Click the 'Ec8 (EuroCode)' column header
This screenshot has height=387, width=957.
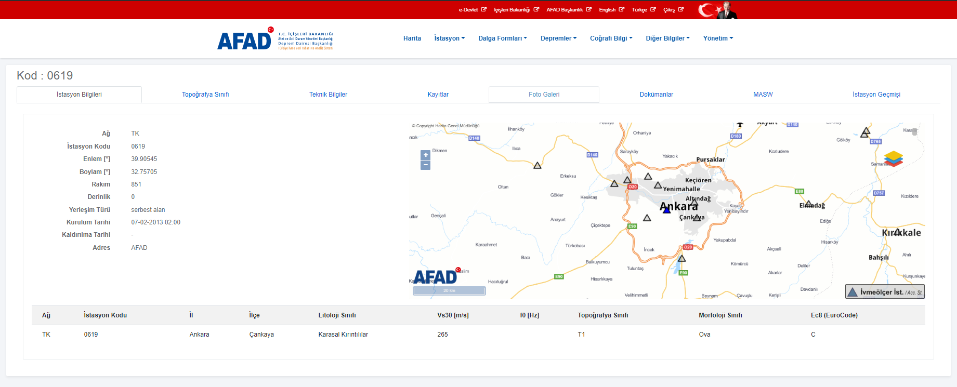pyautogui.click(x=834, y=315)
